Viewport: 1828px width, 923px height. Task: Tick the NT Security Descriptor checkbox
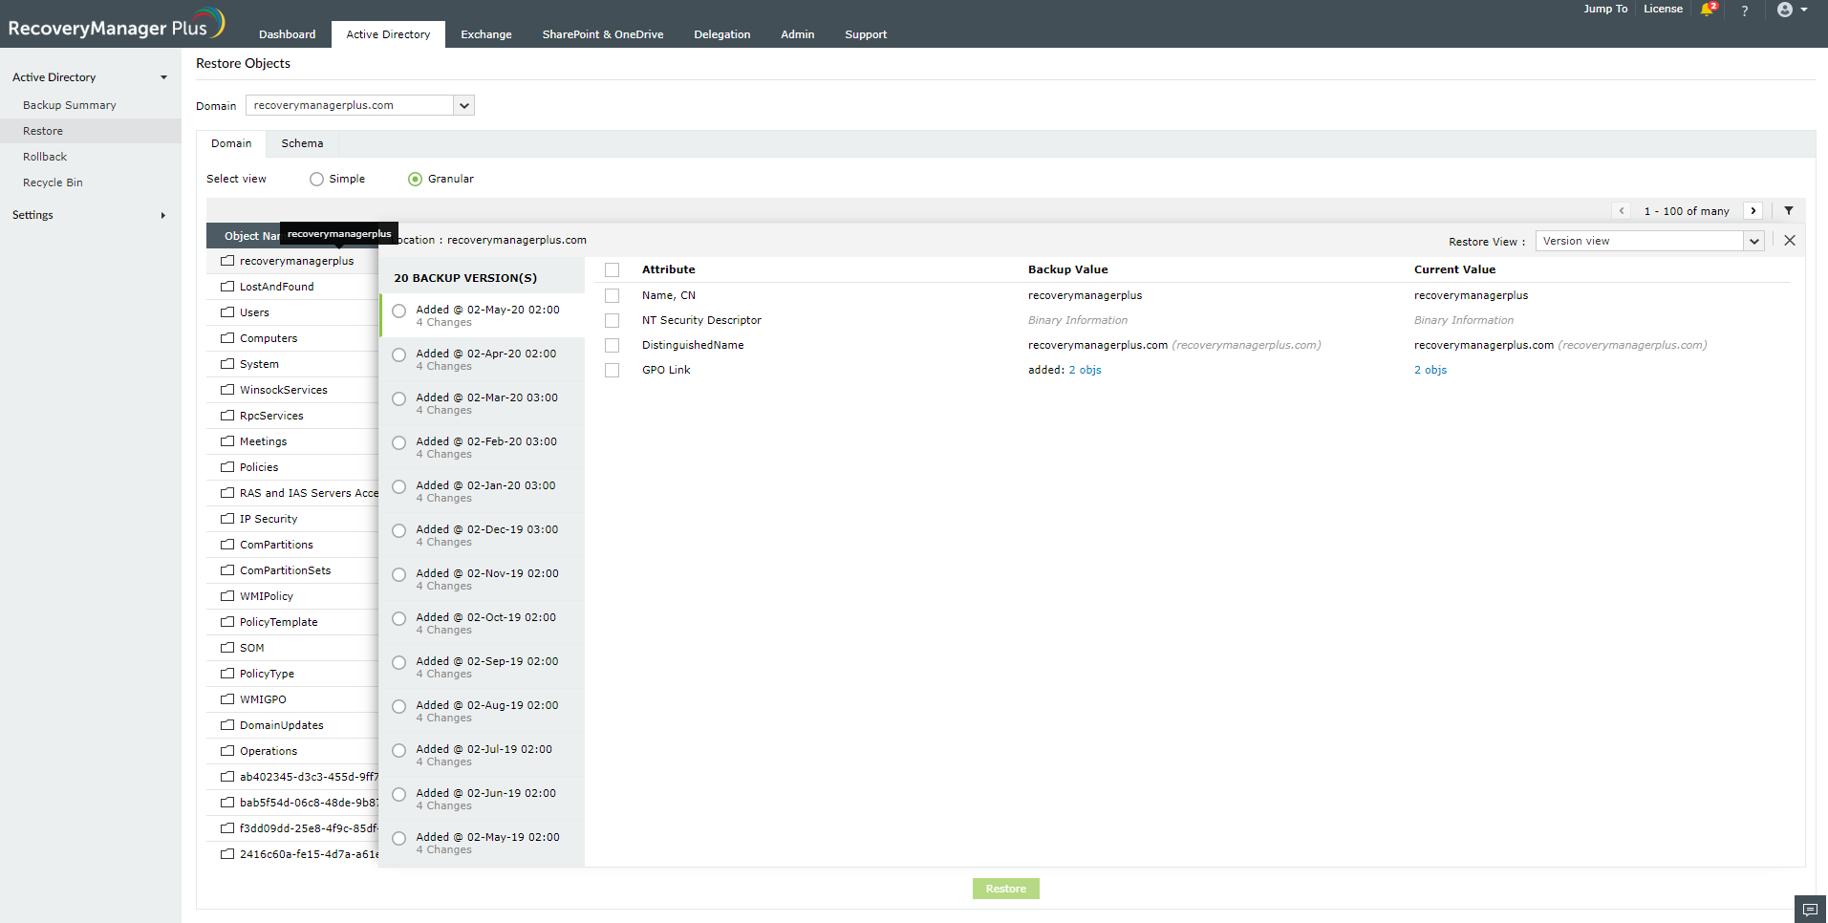tap(613, 321)
